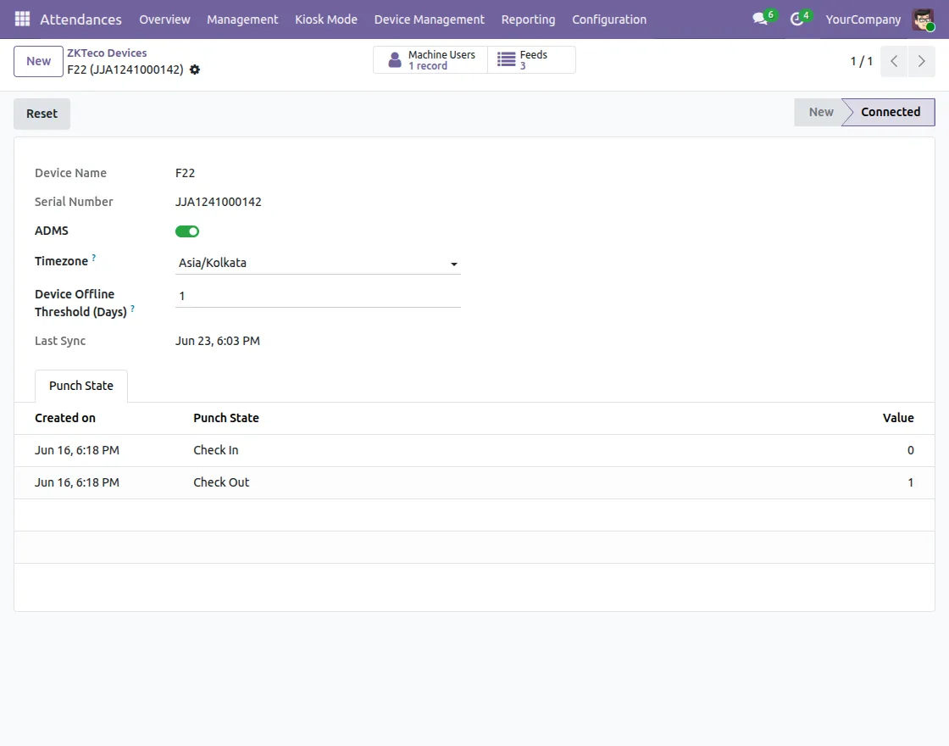Open the user avatar menu
This screenshot has height=746, width=949.
924,19
